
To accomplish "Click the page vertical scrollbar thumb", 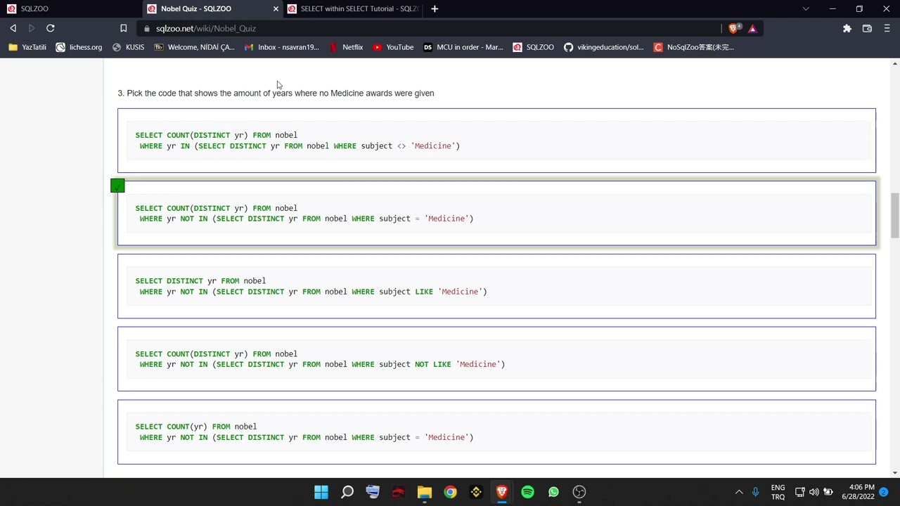I will (894, 216).
